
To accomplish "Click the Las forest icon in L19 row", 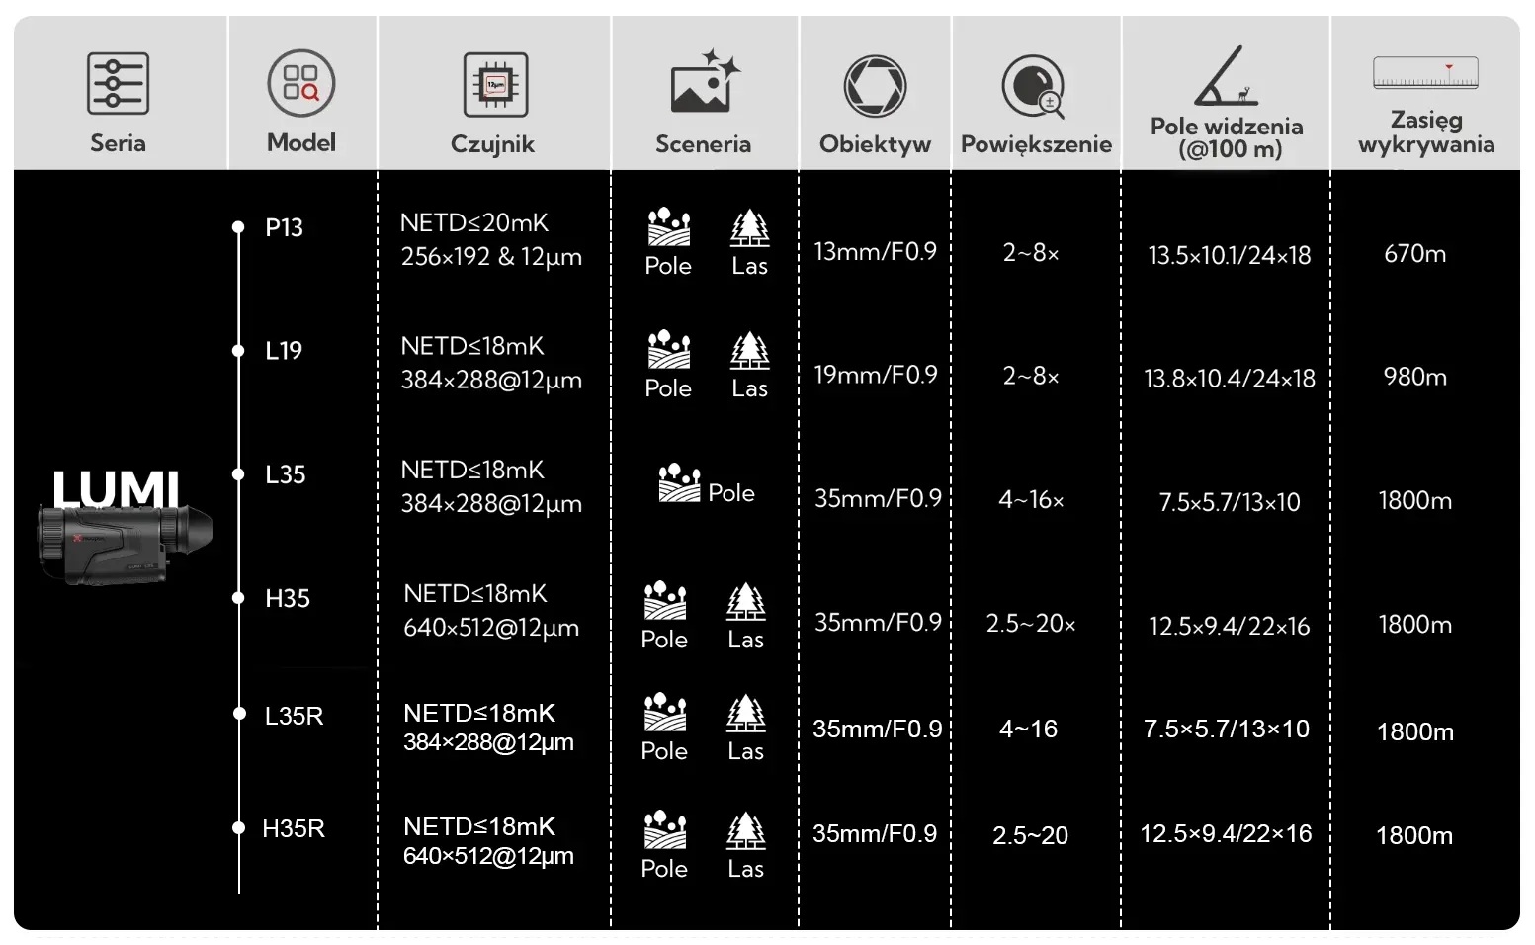I will 749,350.
